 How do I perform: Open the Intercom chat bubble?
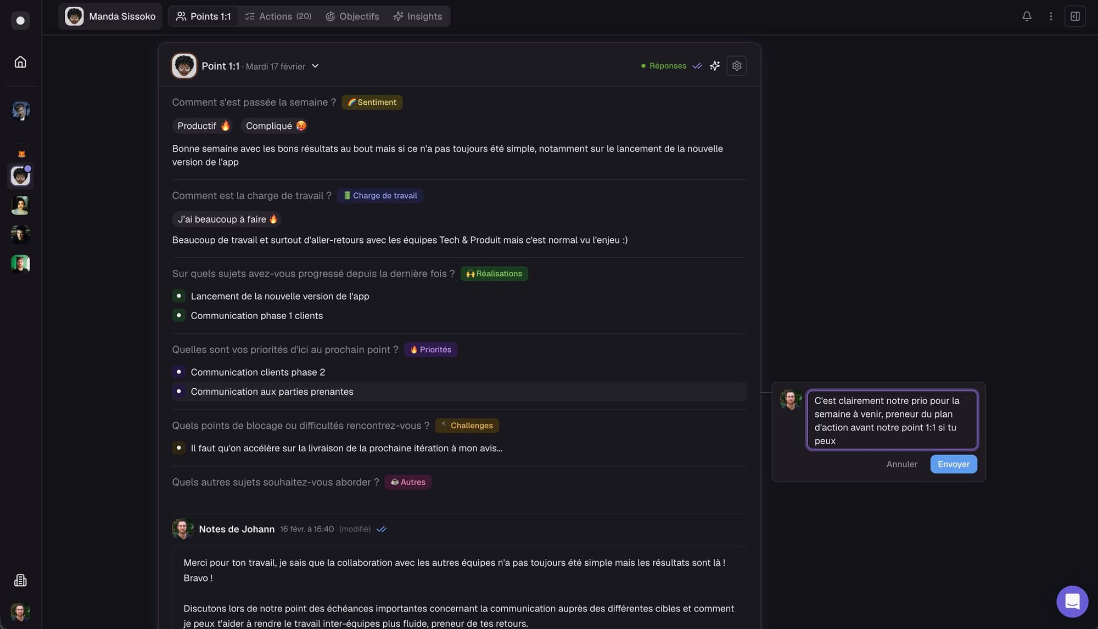(1072, 601)
